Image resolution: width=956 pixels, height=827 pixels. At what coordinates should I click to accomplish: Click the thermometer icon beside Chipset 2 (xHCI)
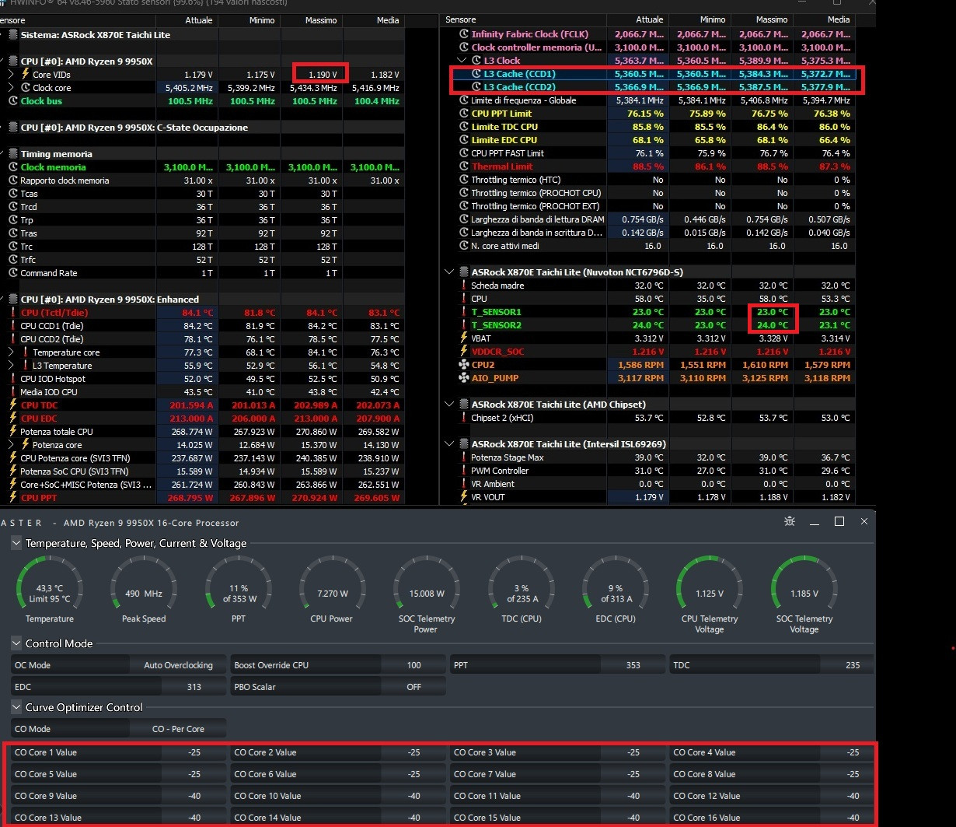click(x=464, y=418)
